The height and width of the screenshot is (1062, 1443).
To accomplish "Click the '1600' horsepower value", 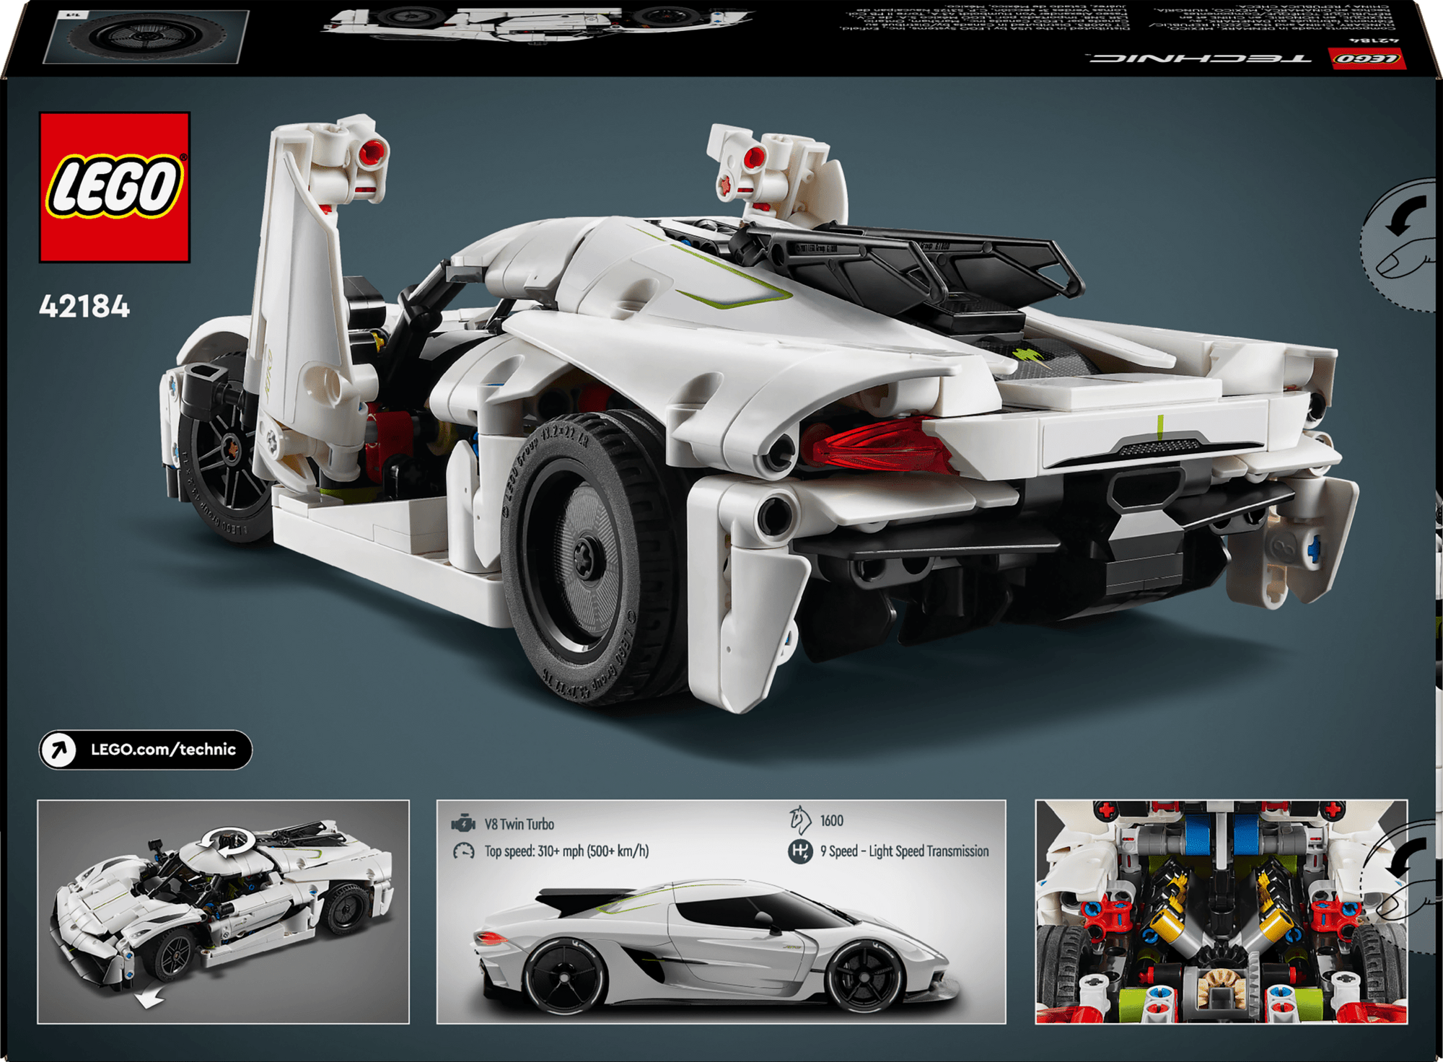I will 832,821.
